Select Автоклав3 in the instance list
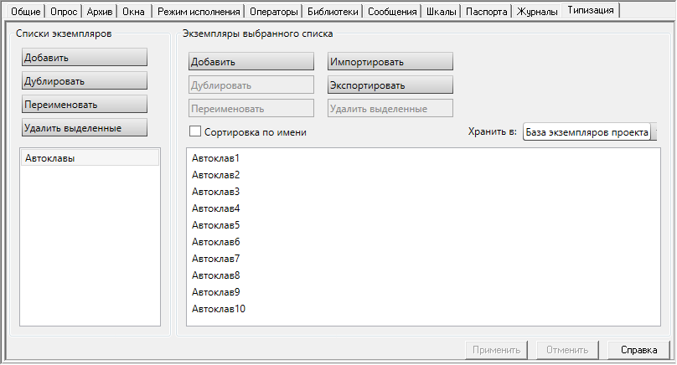The width and height of the screenshot is (677, 365). click(216, 192)
